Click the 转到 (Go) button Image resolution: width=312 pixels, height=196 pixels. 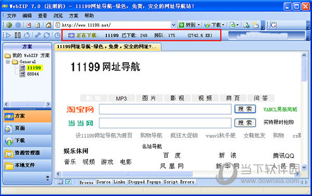187,25
